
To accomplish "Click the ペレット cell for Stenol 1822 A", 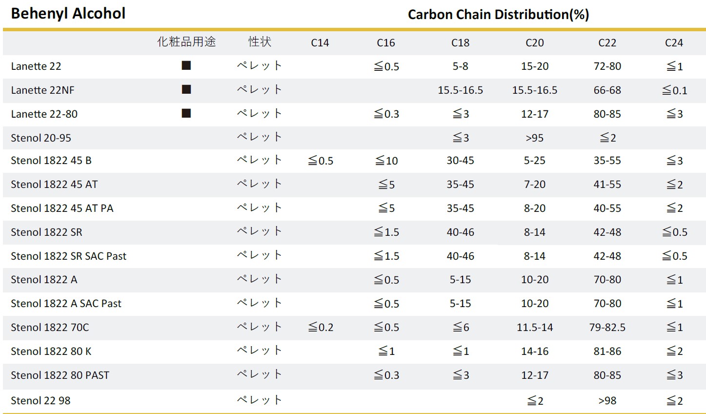I will pyautogui.click(x=260, y=279).
